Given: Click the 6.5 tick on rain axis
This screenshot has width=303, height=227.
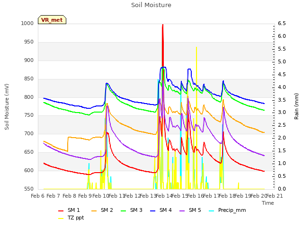Looking at the screenshot, I should pos(282,23).
